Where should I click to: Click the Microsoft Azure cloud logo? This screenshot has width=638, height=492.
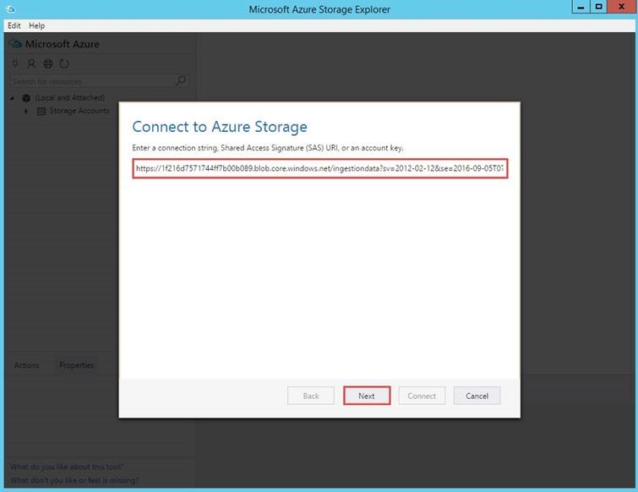click(x=15, y=44)
